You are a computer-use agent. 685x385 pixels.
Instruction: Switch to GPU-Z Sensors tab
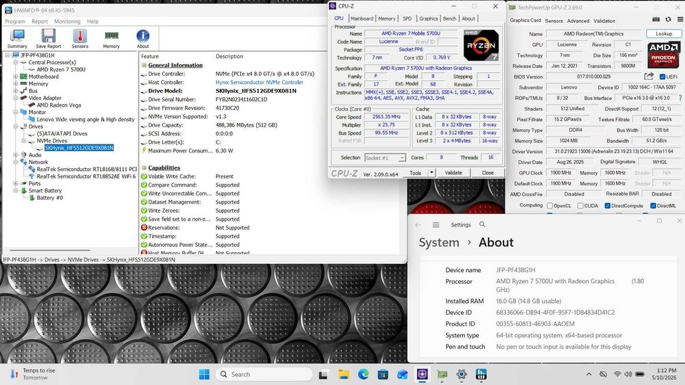[x=553, y=21]
